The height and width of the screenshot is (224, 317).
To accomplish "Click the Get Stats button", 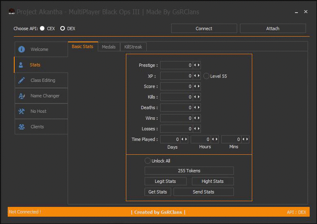I will (158, 192).
